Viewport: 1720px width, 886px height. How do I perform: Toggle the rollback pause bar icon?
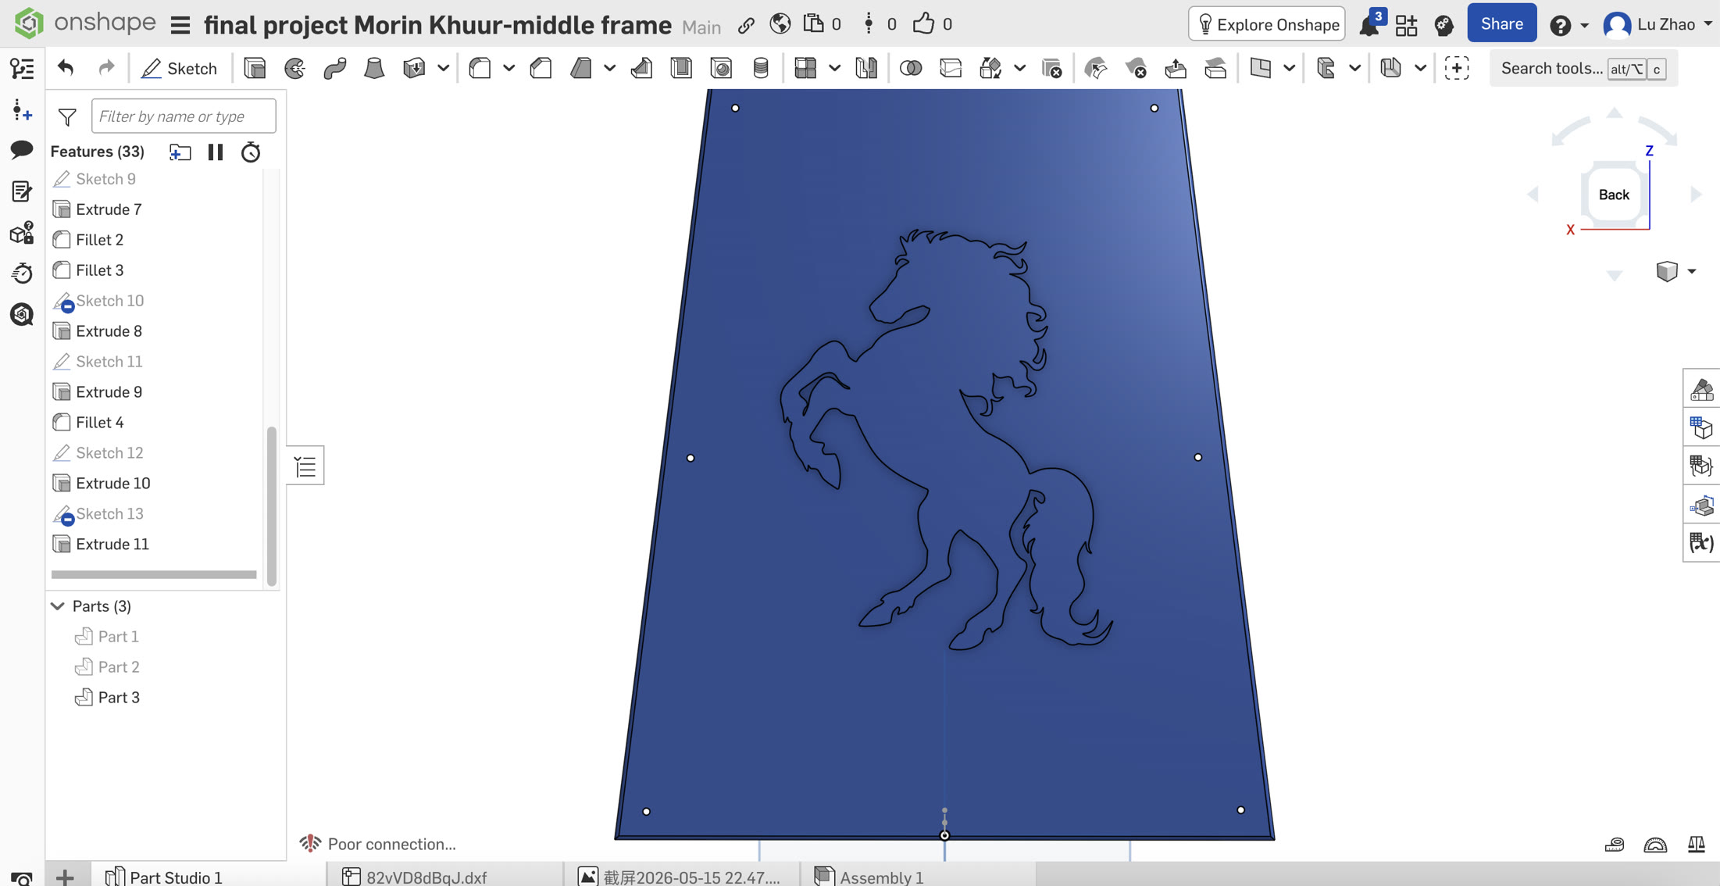(x=216, y=152)
